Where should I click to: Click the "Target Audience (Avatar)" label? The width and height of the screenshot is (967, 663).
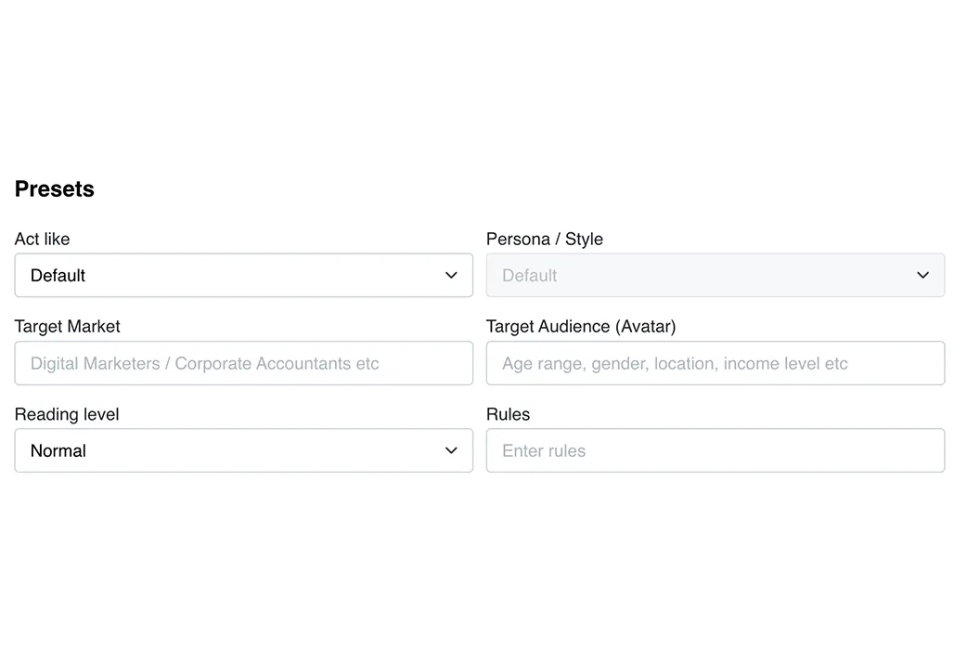(580, 327)
